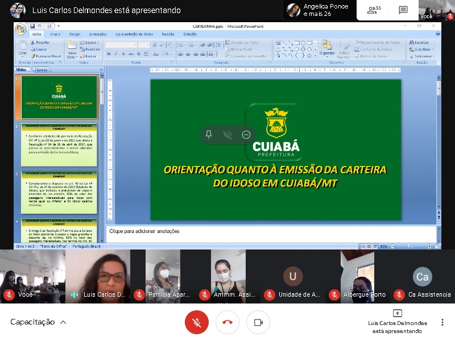Click the Novo Slide button
This screenshot has height=341, width=455.
click(72, 49)
